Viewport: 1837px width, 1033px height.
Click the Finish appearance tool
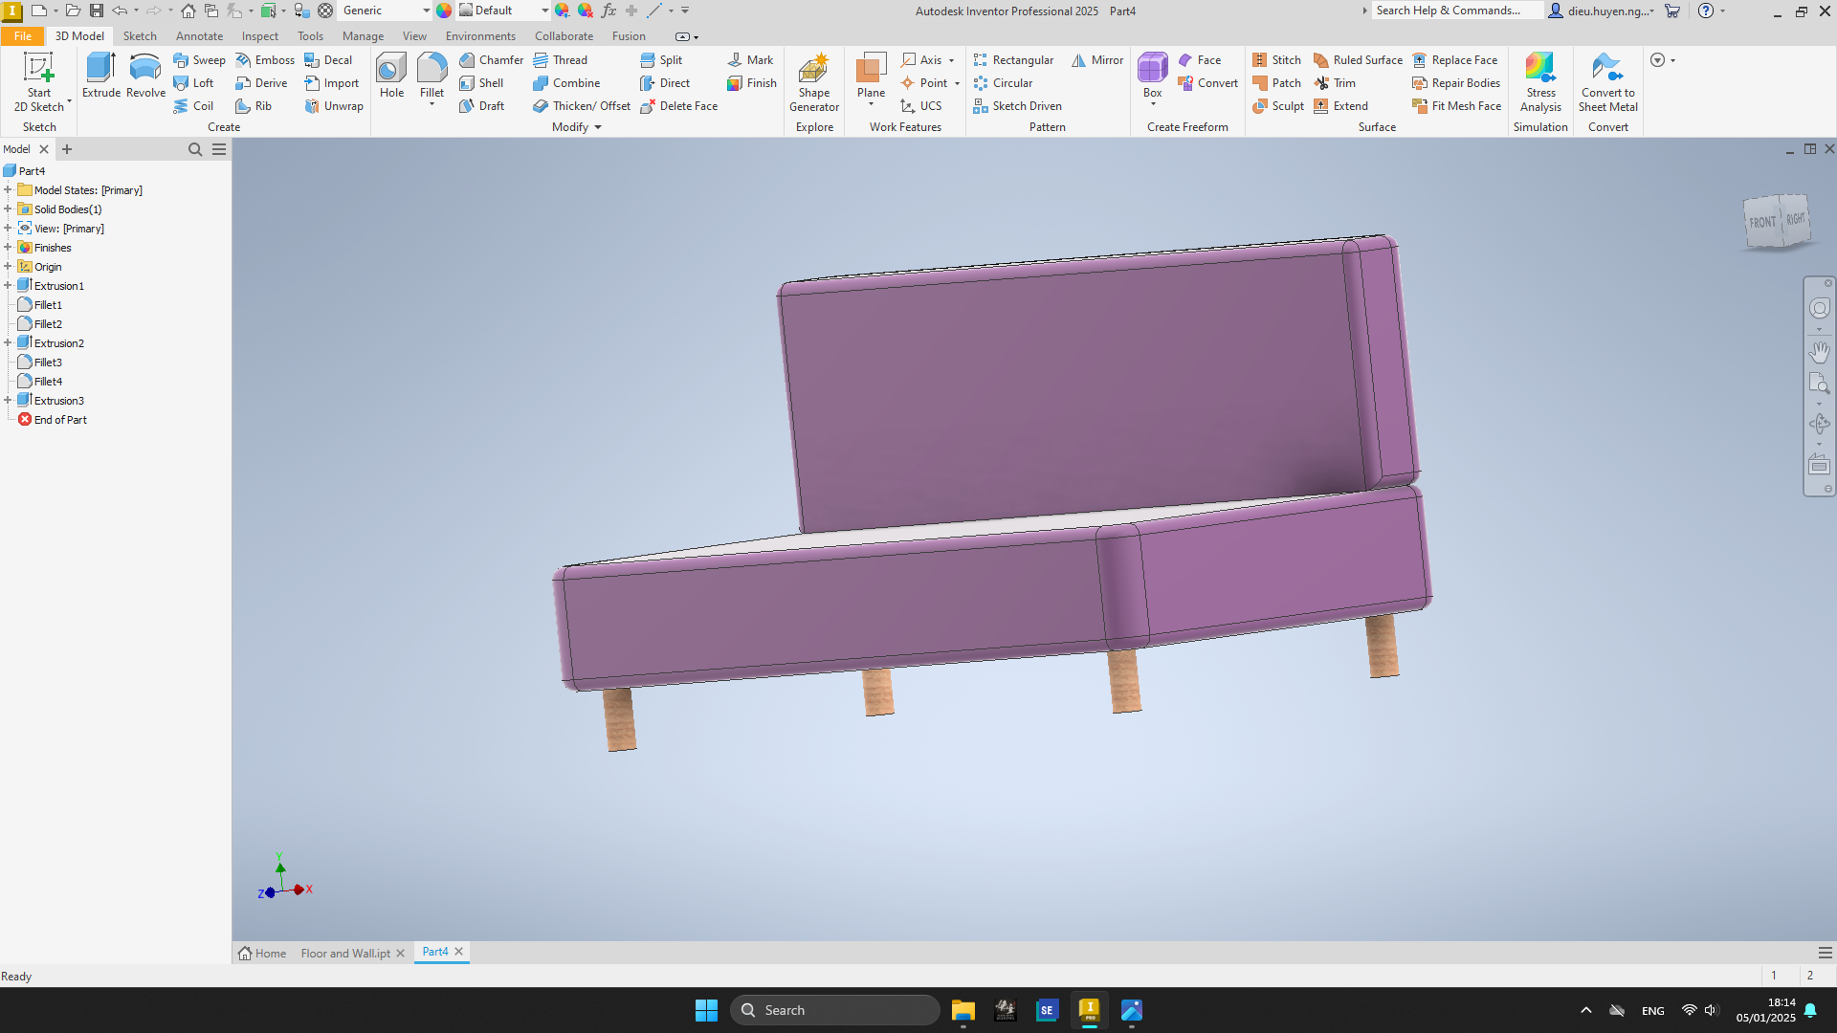click(x=752, y=82)
